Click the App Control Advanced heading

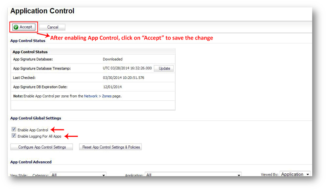tap(31, 162)
